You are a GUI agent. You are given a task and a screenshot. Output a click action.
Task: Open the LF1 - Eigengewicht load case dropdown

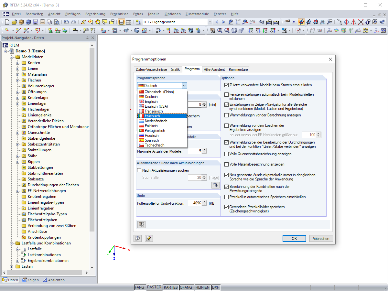[x=210, y=22]
